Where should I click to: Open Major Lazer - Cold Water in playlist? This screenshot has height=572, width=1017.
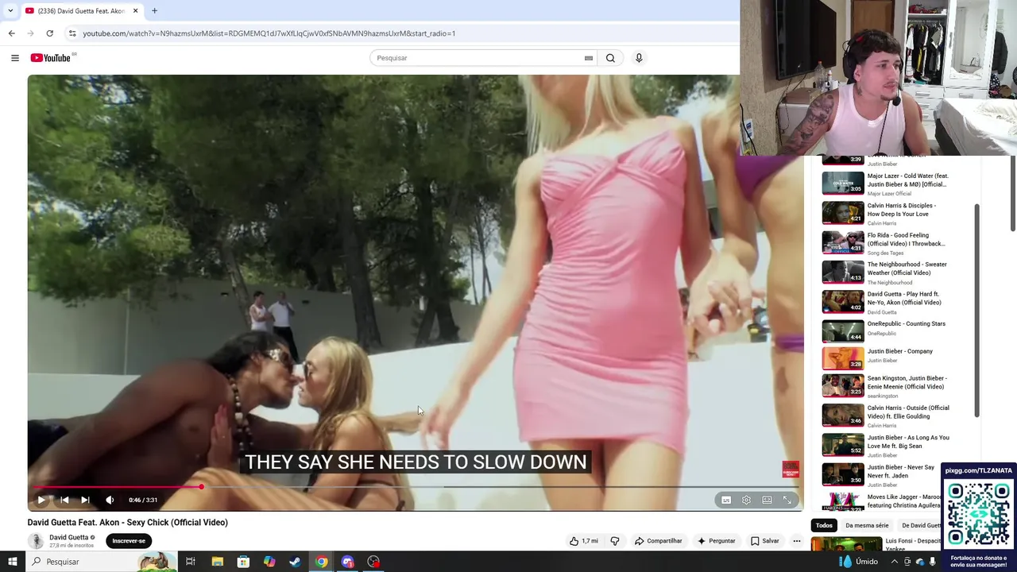[886, 184]
